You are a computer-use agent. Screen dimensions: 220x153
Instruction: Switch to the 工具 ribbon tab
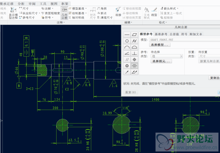click(43, 4)
